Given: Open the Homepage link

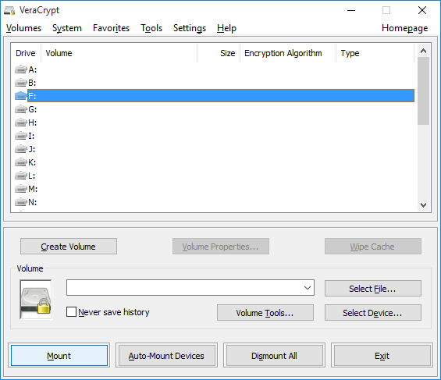Looking at the screenshot, I should point(405,28).
